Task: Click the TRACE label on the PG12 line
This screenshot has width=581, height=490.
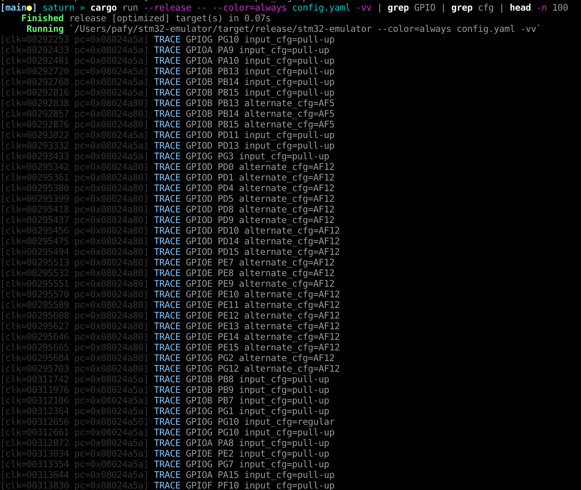Action: tap(167, 369)
